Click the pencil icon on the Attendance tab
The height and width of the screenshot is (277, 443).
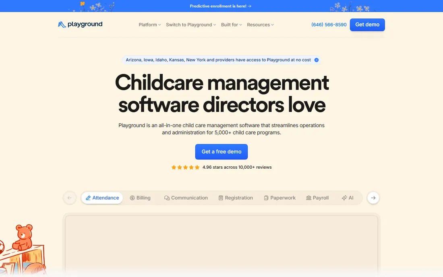point(88,198)
